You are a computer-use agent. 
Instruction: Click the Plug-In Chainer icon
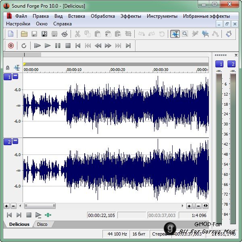[x=229, y=34]
